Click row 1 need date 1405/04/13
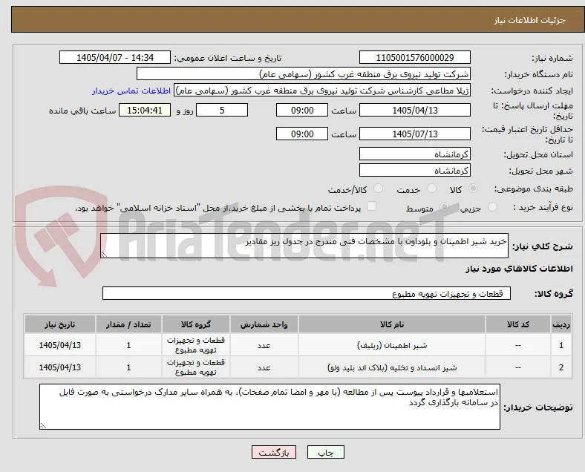 (60, 345)
